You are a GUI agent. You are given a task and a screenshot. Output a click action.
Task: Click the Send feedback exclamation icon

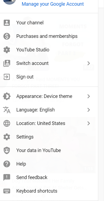(7, 177)
